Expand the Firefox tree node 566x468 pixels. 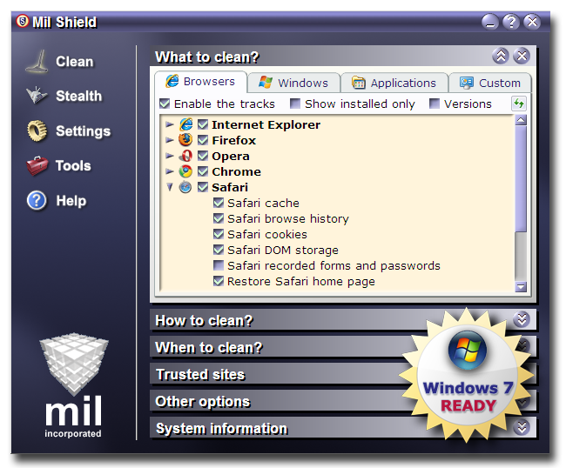[x=169, y=140]
